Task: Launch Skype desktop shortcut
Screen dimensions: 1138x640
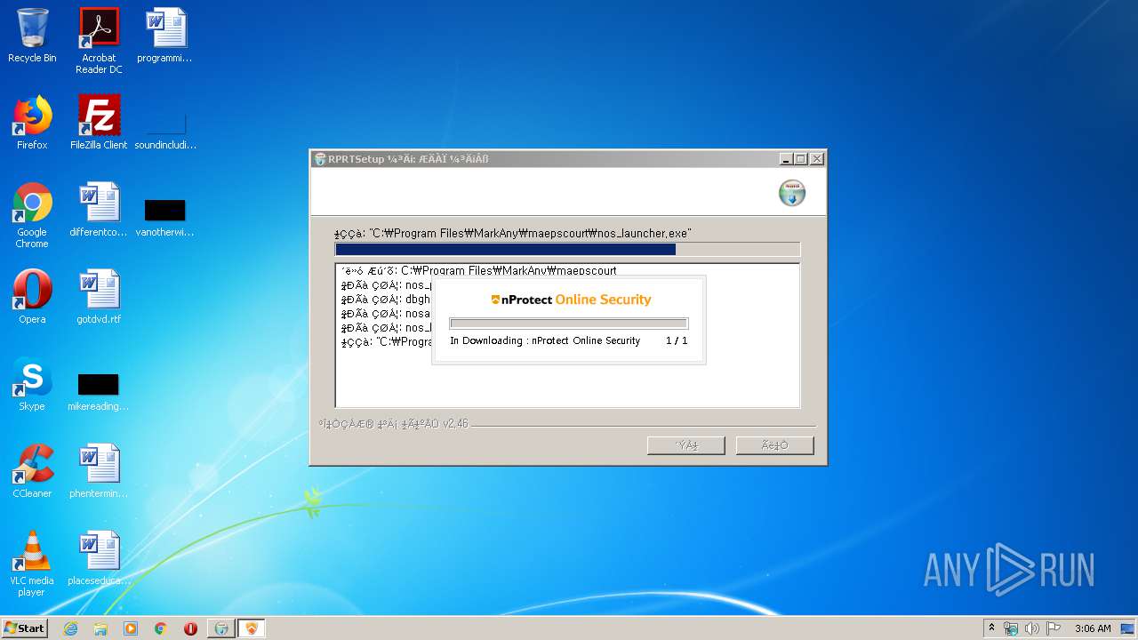Action: 32,384
